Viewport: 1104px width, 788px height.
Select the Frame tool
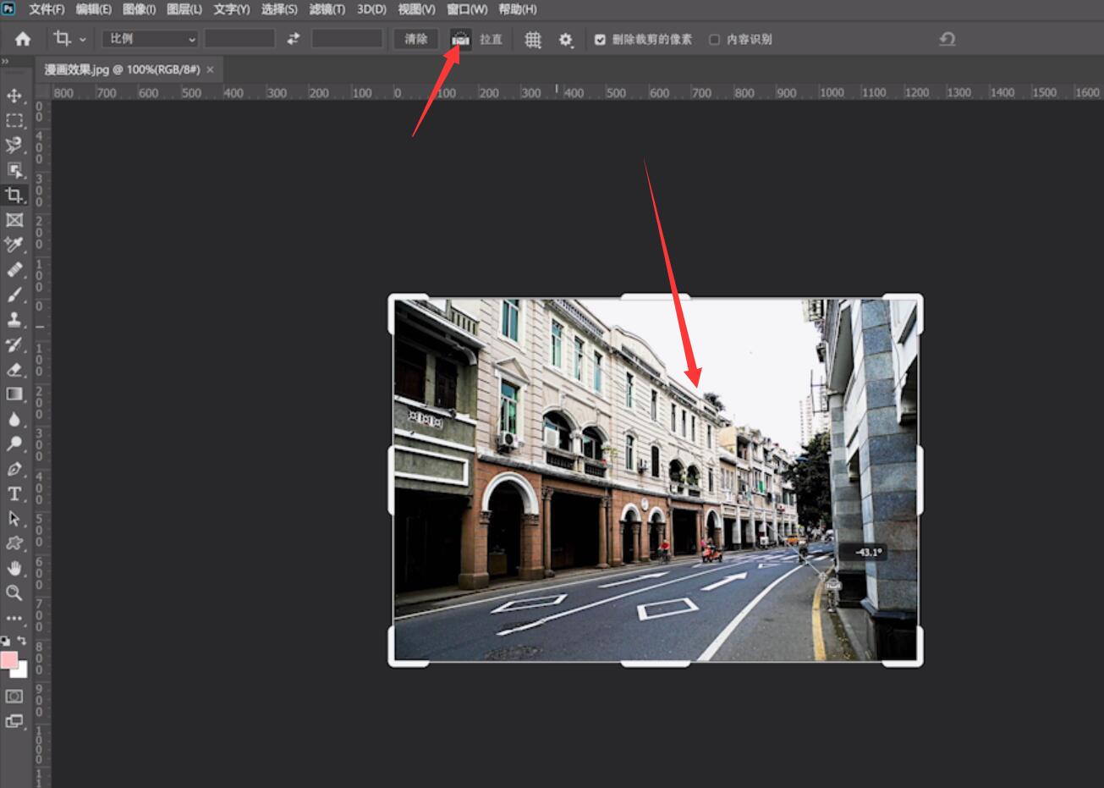(x=14, y=220)
